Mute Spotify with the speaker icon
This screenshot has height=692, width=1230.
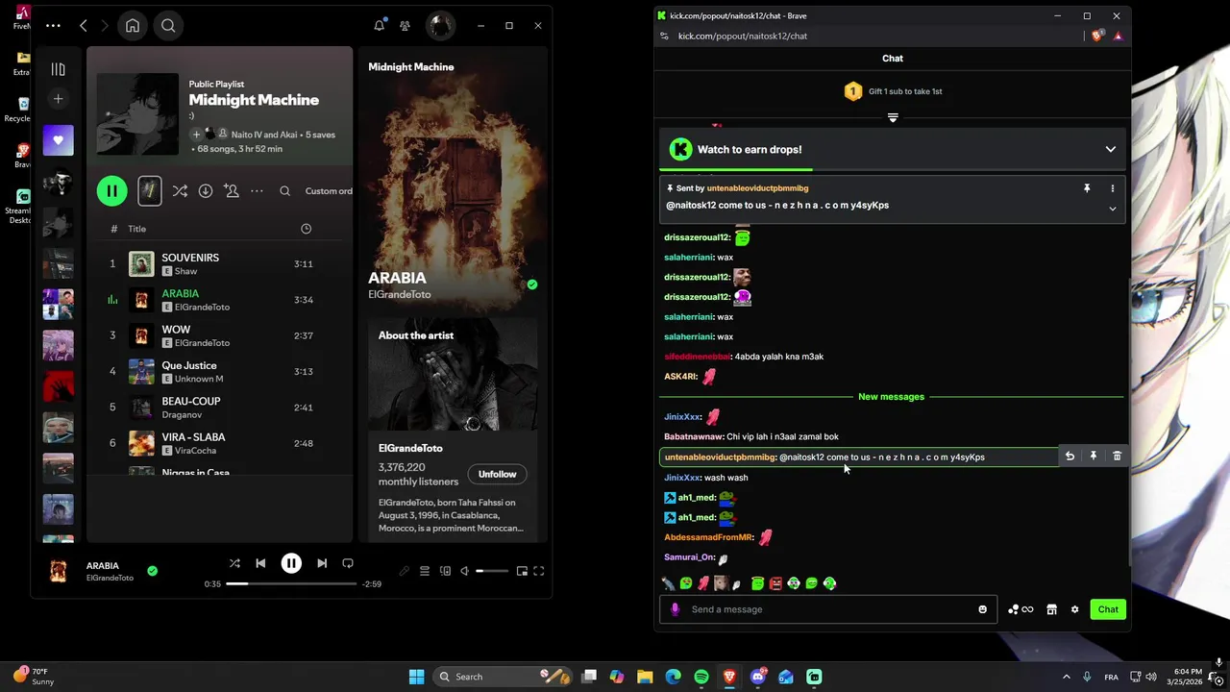(464, 571)
